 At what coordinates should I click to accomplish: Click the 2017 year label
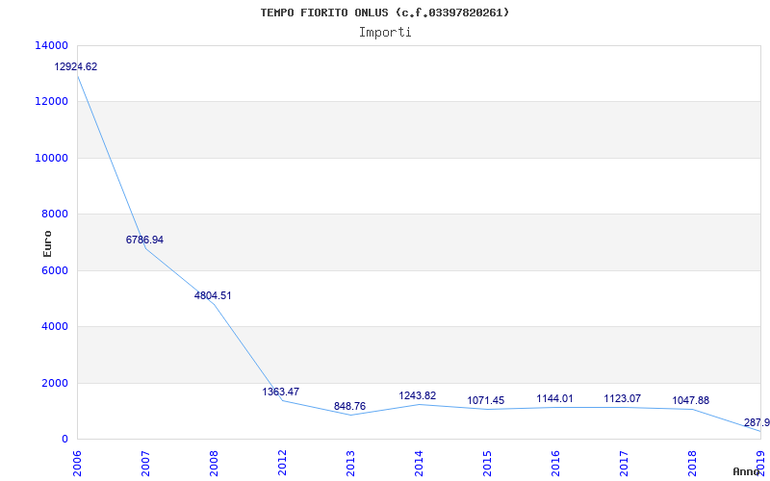624,463
